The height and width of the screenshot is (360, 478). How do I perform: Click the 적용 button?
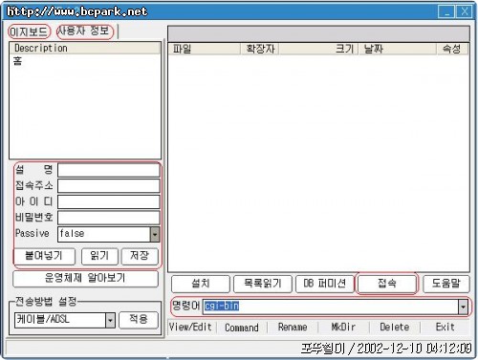click(139, 320)
